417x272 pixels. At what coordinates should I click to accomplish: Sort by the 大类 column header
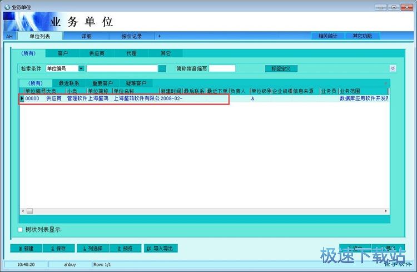click(x=56, y=91)
